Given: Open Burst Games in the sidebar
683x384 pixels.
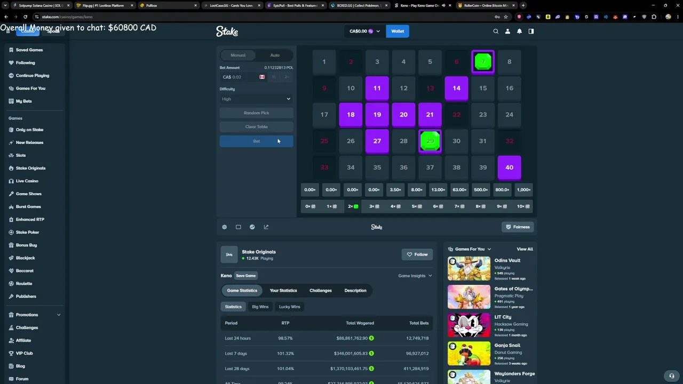Looking at the screenshot, I should (x=28, y=206).
